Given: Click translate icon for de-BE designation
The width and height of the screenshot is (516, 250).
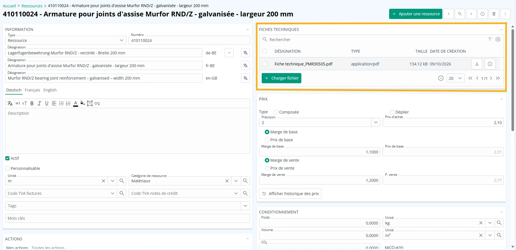Looking at the screenshot, I should (245, 53).
